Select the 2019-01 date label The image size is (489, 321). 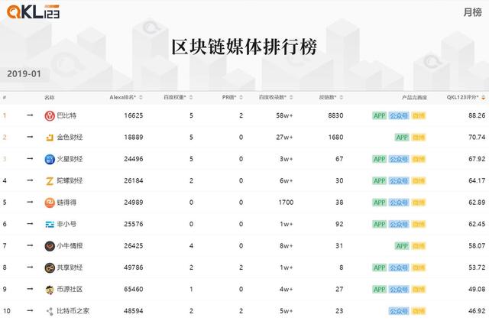pyautogui.click(x=24, y=74)
